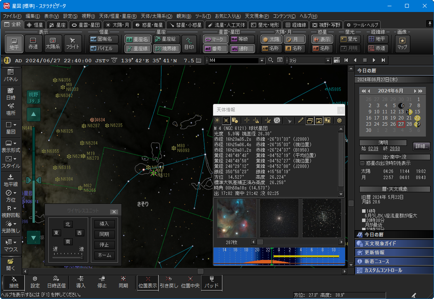Screen dimensions: 434x299
Task: Toggle 星座線 constellation lines display
Action: pyautogui.click(x=138, y=49)
